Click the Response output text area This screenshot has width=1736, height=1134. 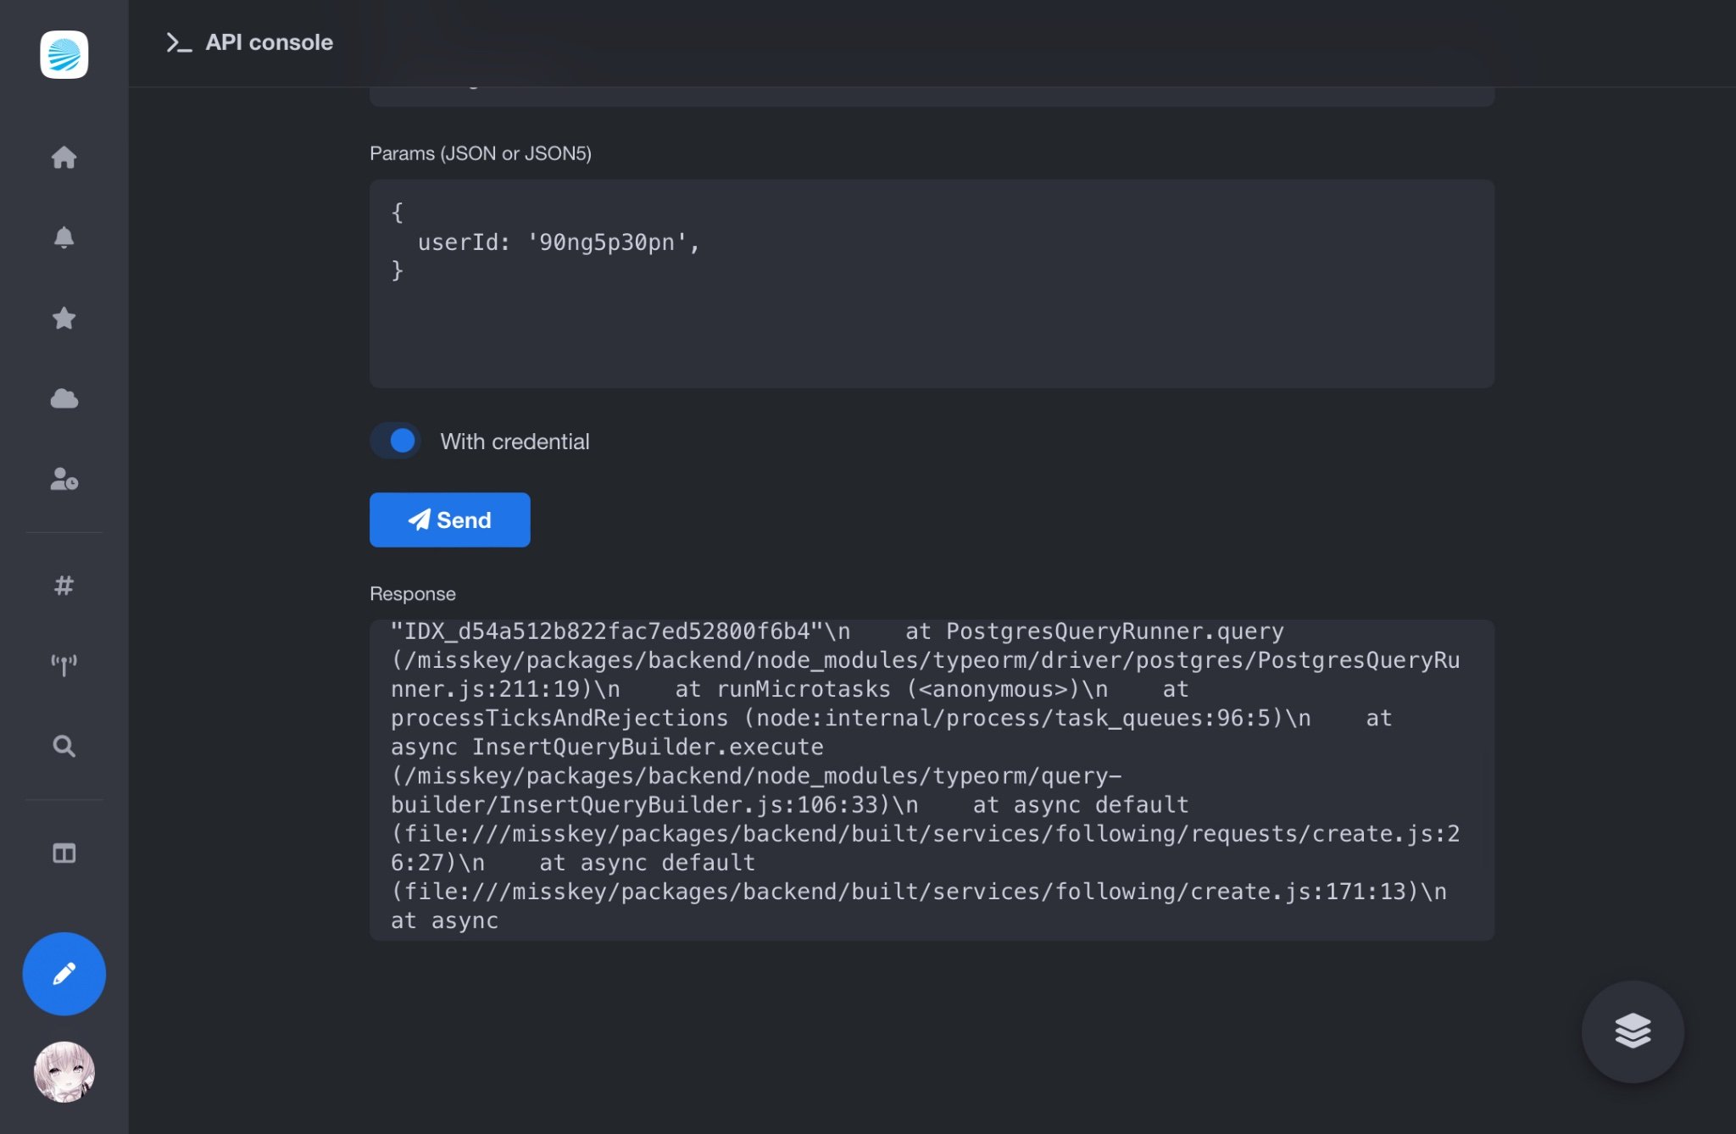point(931,778)
